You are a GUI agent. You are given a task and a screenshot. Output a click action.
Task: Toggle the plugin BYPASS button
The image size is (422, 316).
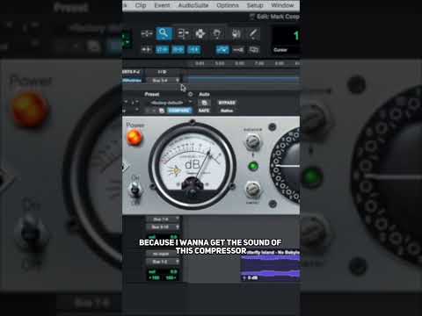[227, 103]
